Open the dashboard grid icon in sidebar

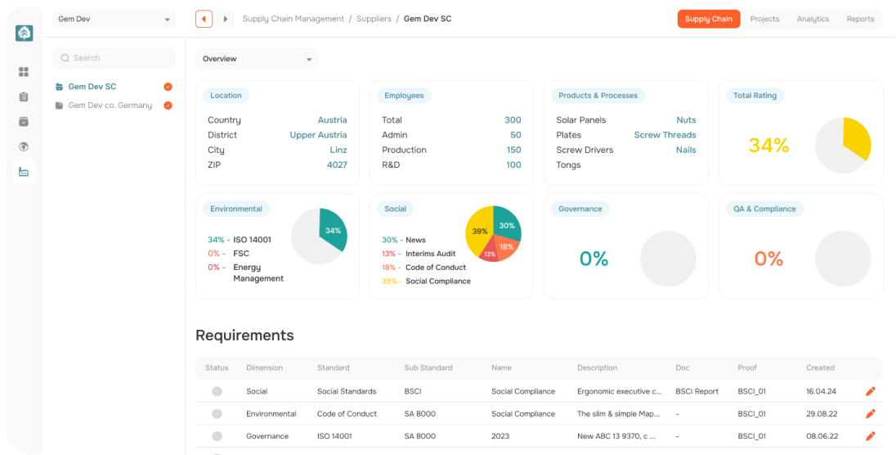click(24, 72)
